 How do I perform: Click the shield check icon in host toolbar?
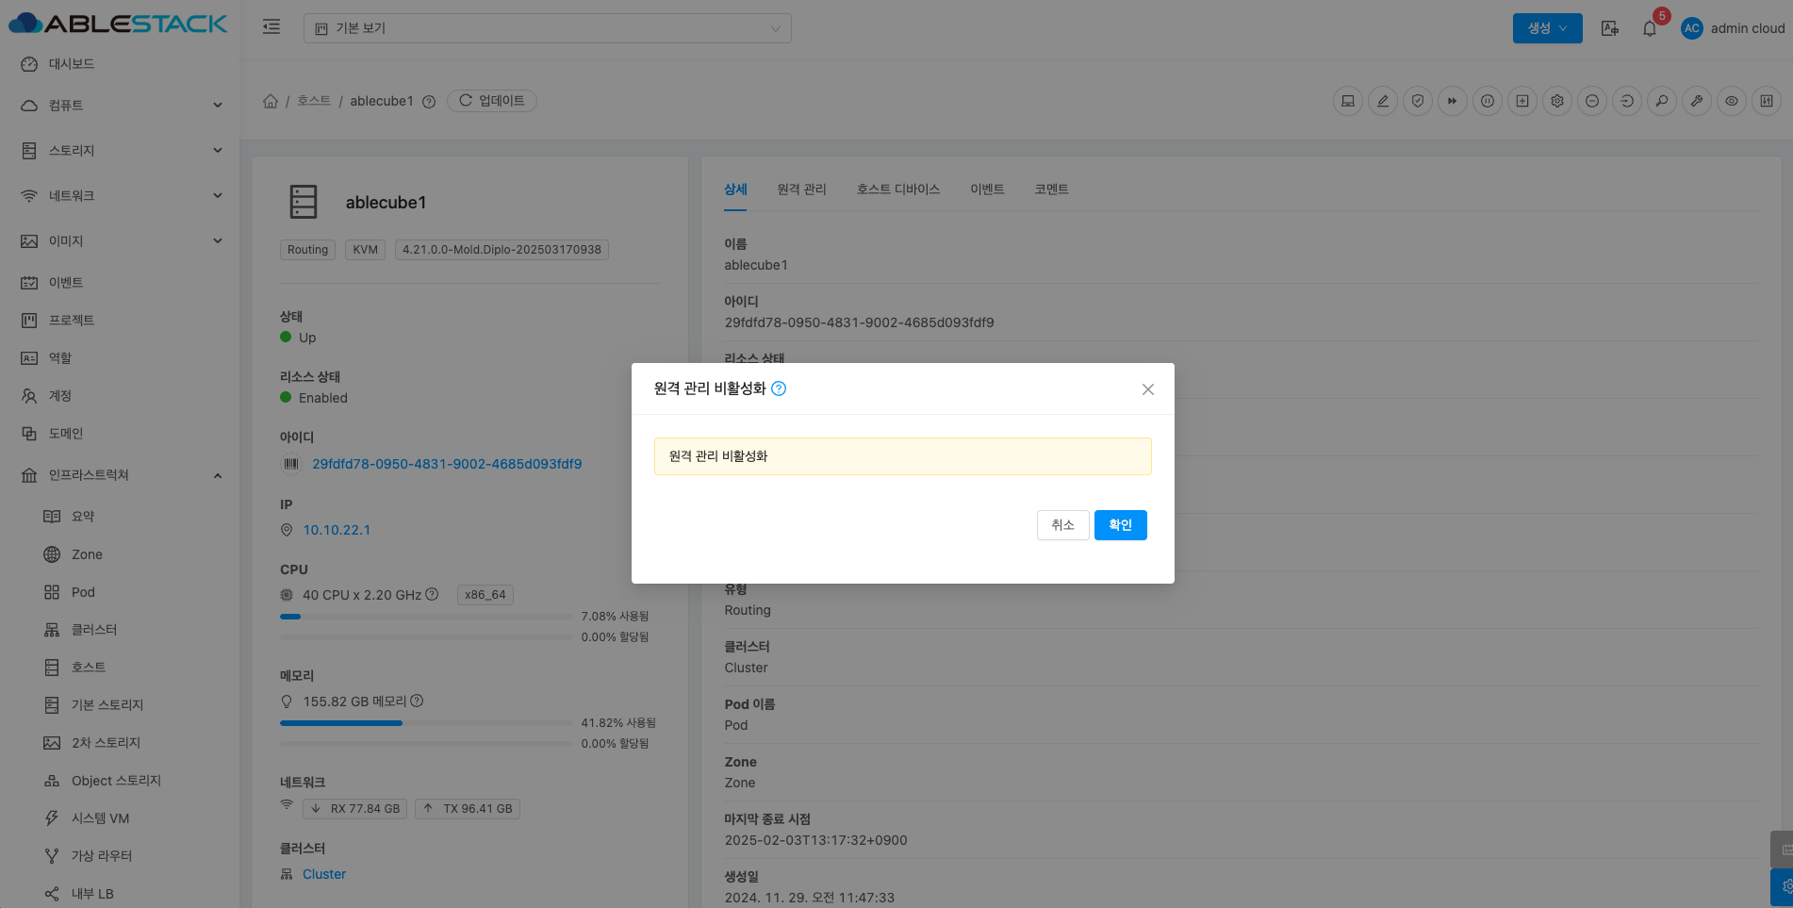(1418, 101)
